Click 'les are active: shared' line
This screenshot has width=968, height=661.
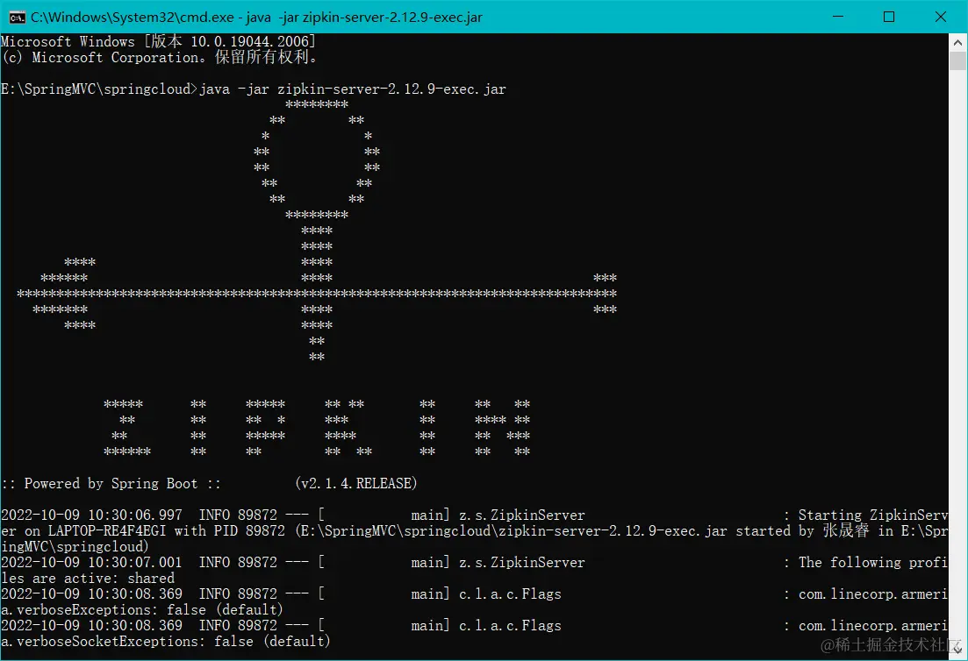tap(88, 579)
